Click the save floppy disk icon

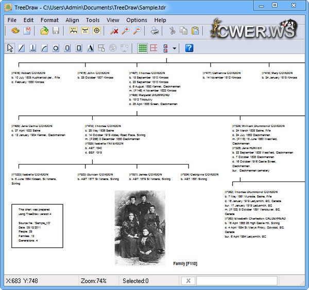(56, 31)
